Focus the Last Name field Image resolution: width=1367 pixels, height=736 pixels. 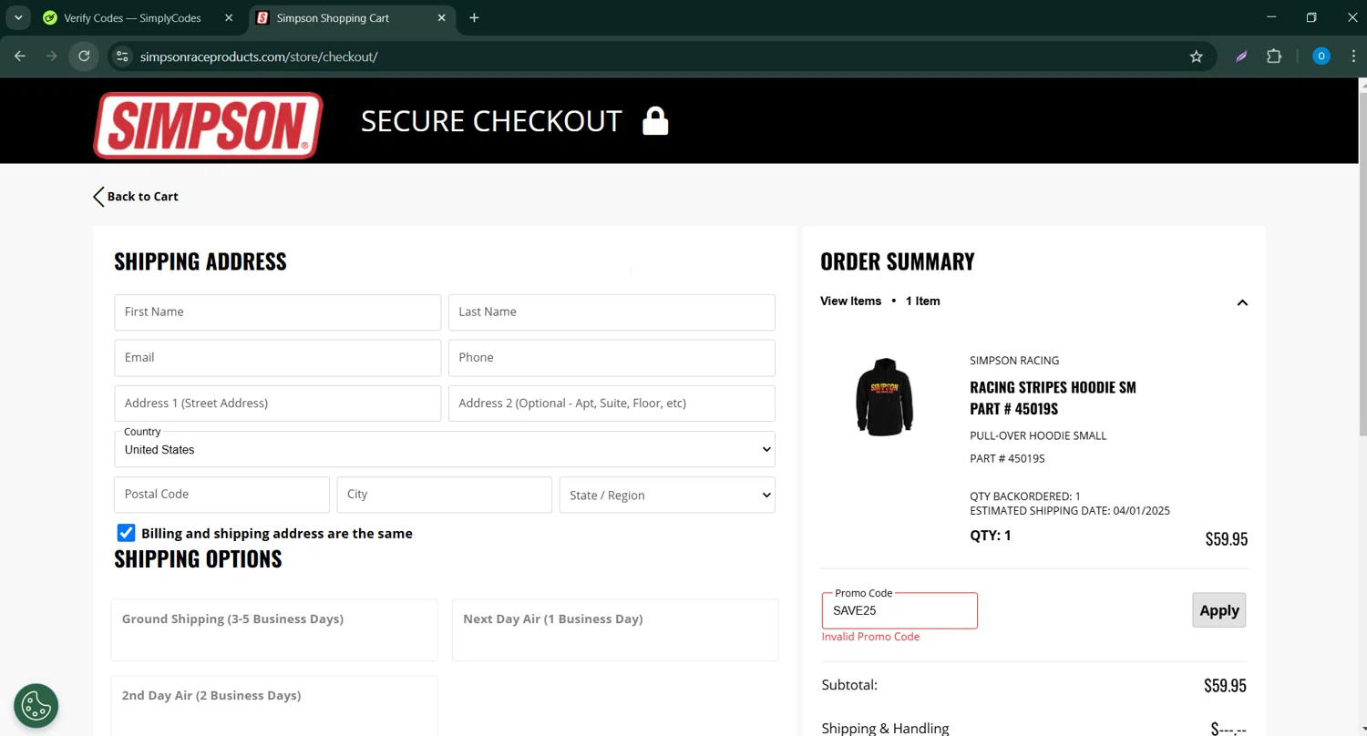tap(612, 312)
